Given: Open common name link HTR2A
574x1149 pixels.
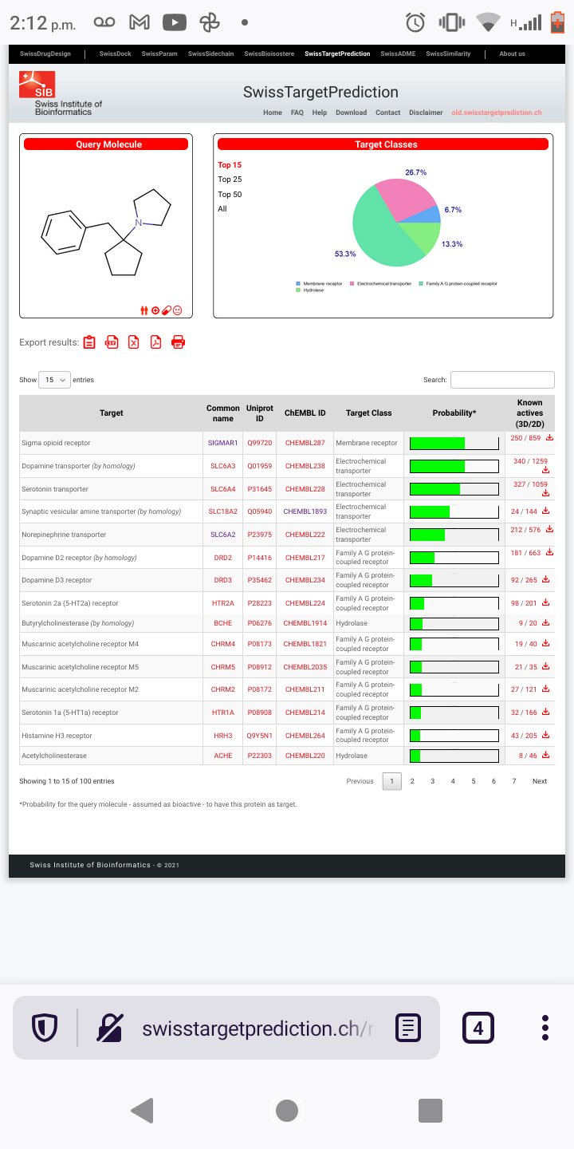Looking at the screenshot, I should tap(222, 603).
